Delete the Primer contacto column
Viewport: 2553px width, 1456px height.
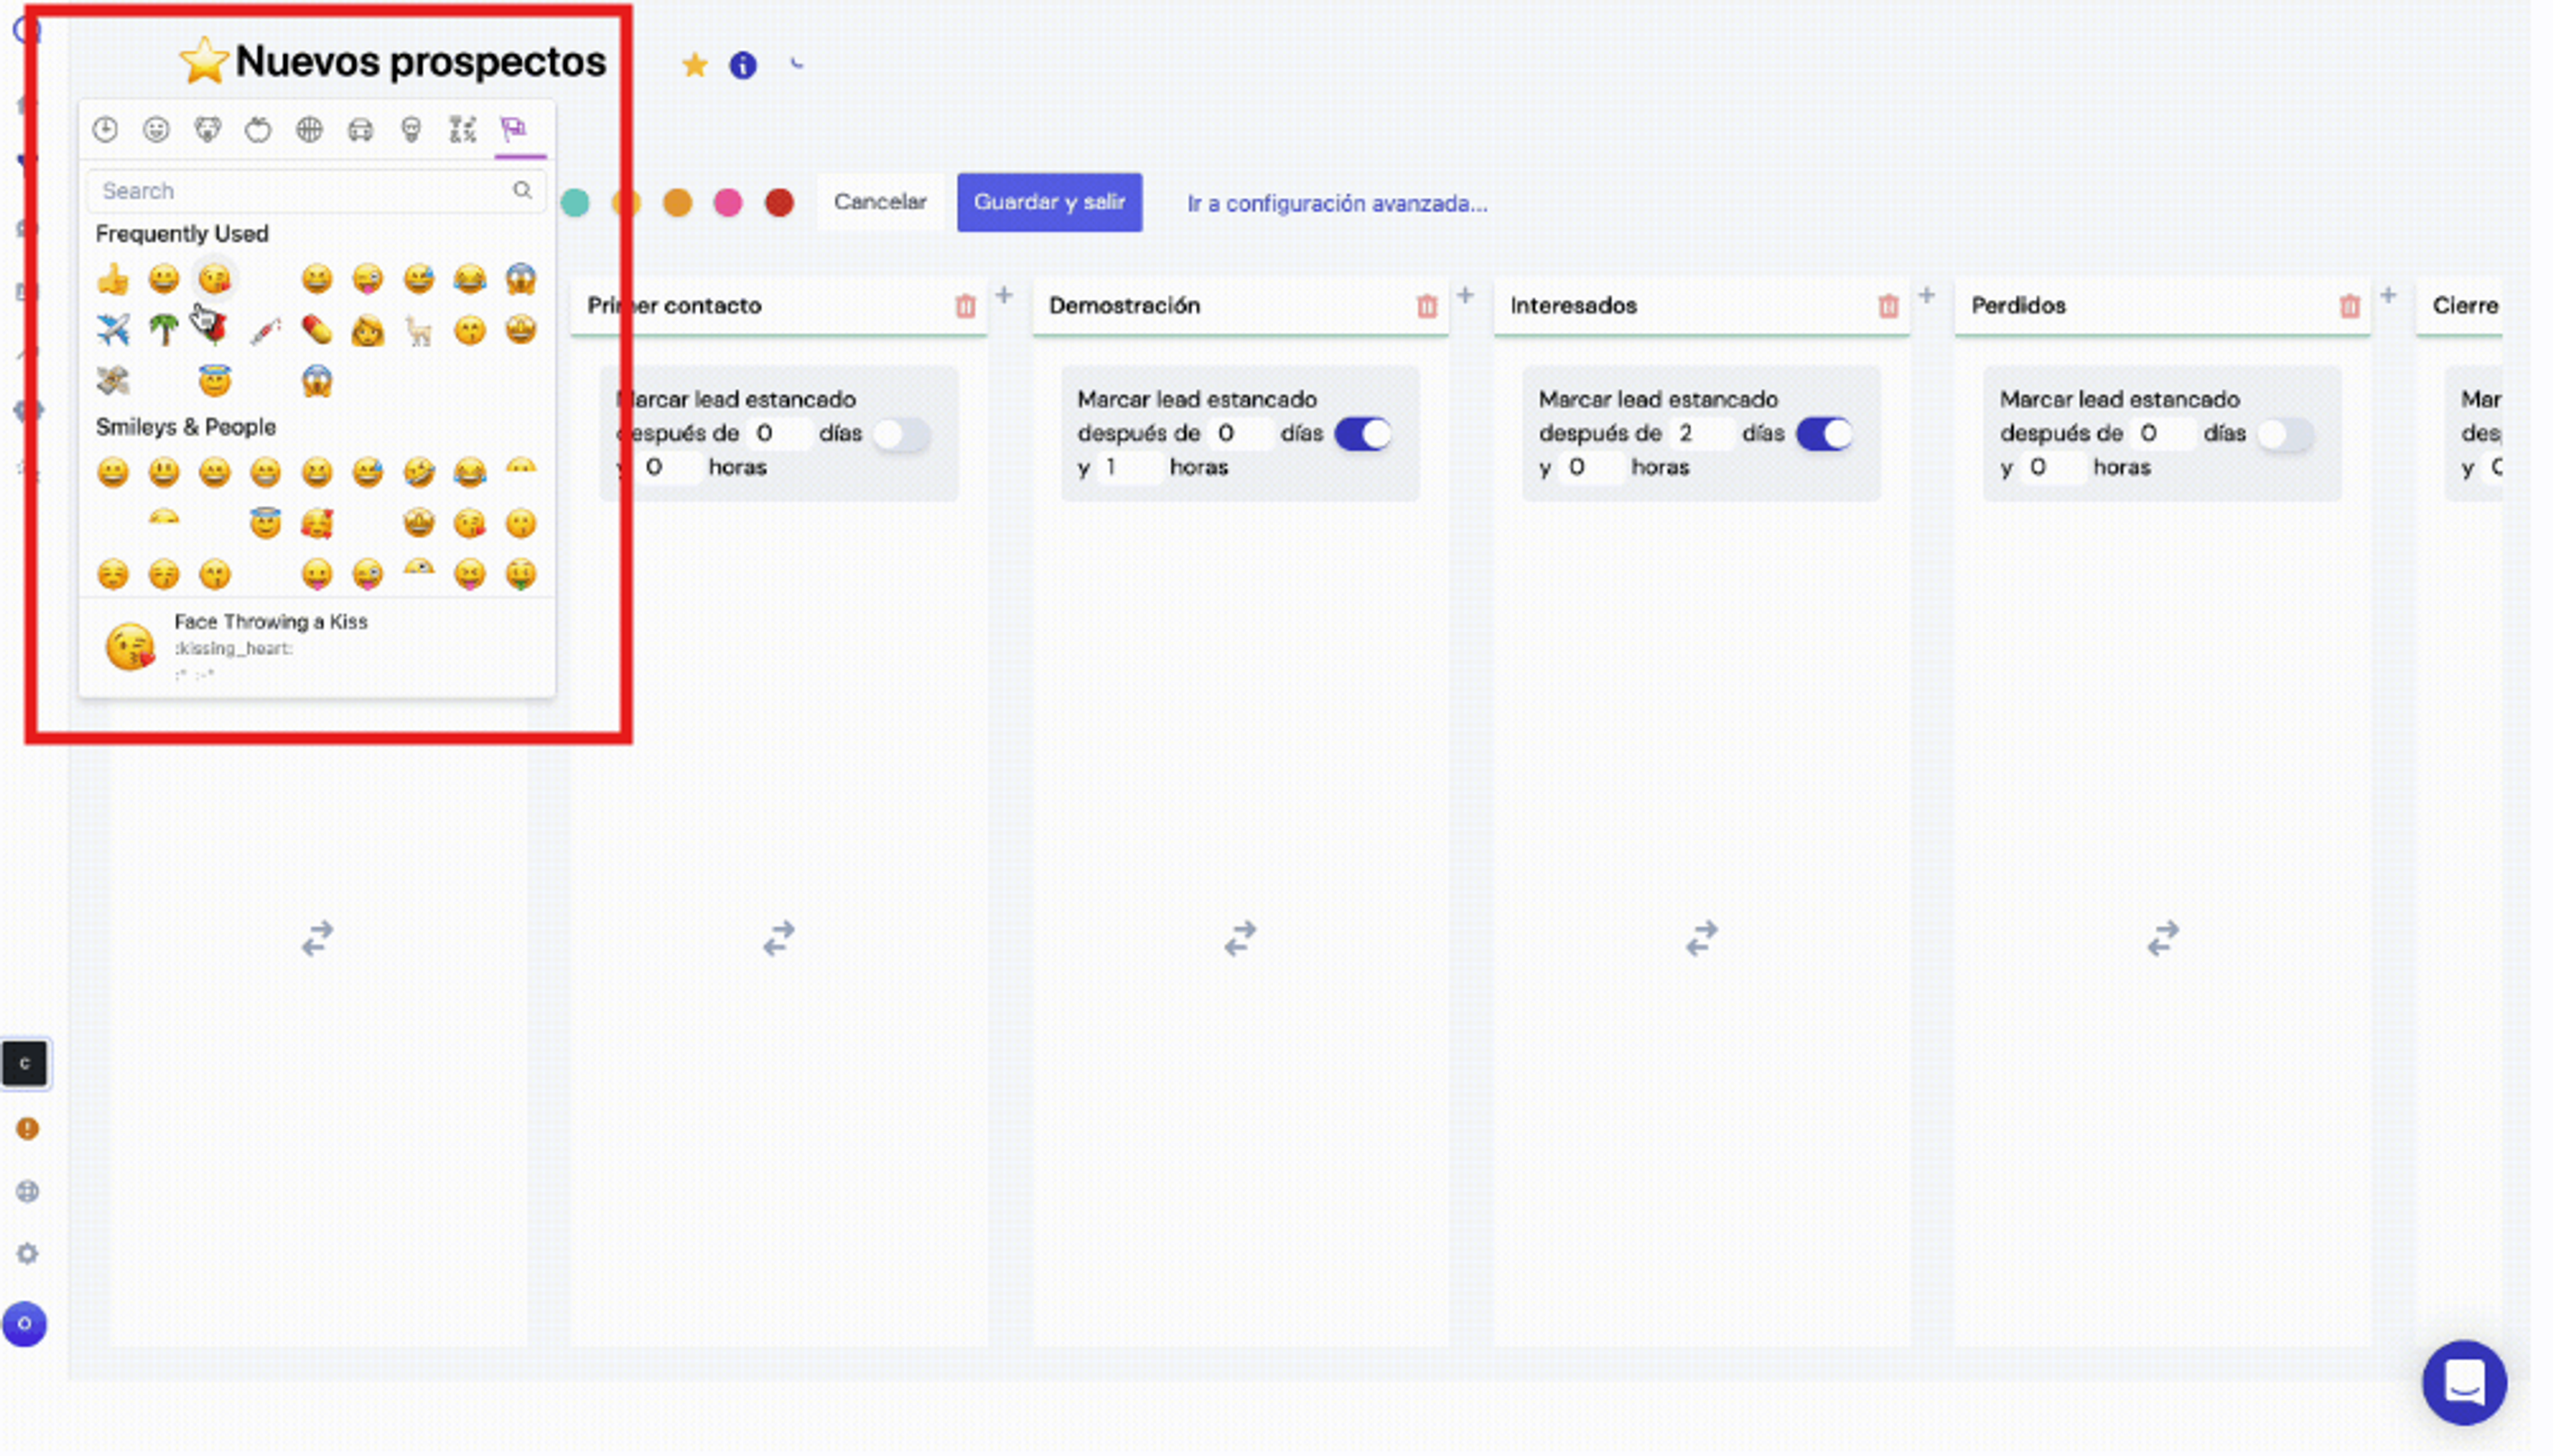click(x=965, y=306)
